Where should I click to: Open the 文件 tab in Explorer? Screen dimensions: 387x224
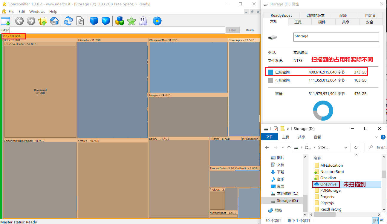[270, 137]
